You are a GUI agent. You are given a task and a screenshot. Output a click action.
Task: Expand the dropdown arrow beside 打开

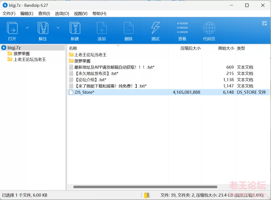[x=27, y=28]
